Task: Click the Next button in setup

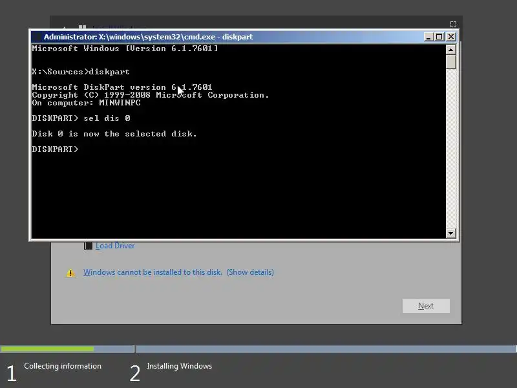Action: click(426, 306)
